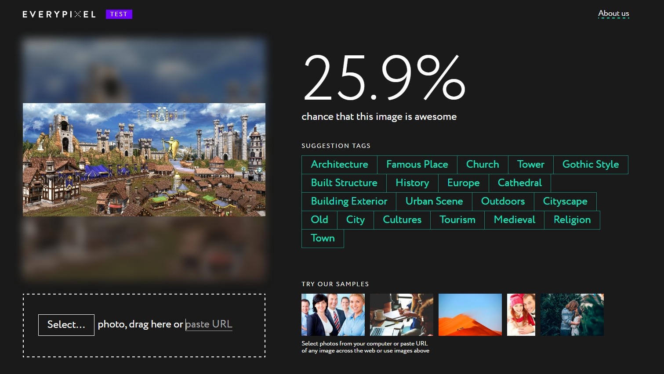Click the TRY OUR SAMPLES heading
The image size is (664, 374).
pyautogui.click(x=335, y=284)
